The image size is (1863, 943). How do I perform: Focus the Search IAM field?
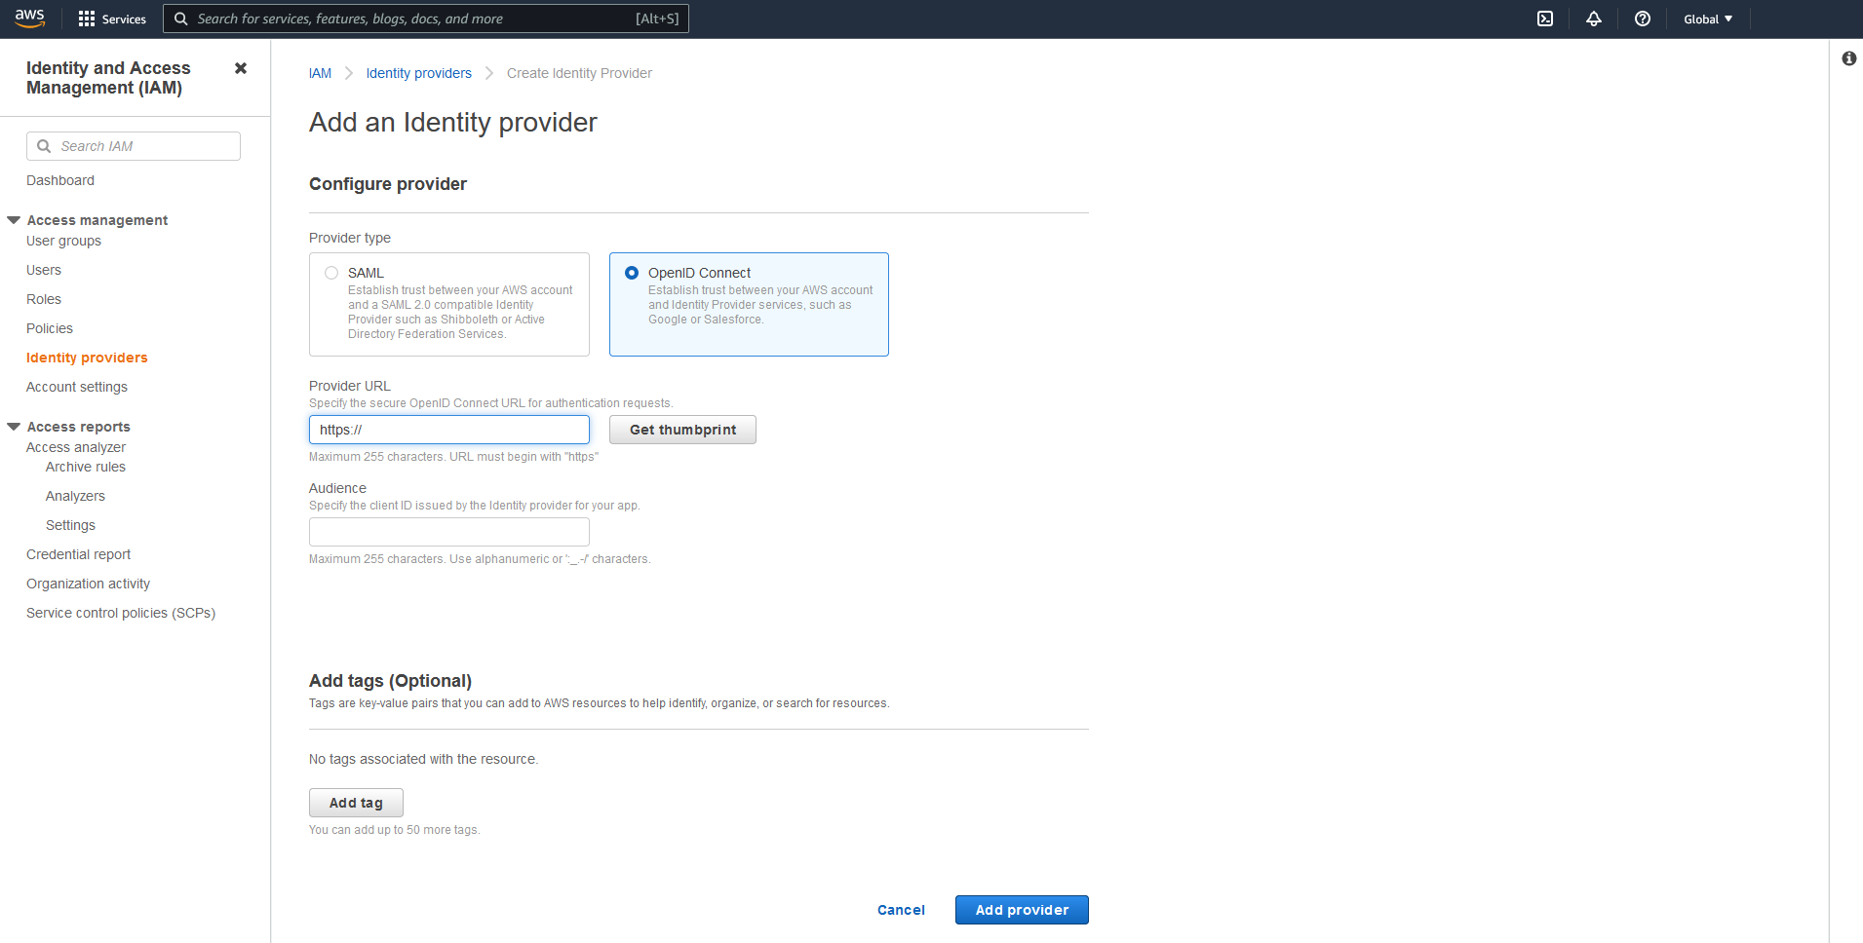point(134,146)
